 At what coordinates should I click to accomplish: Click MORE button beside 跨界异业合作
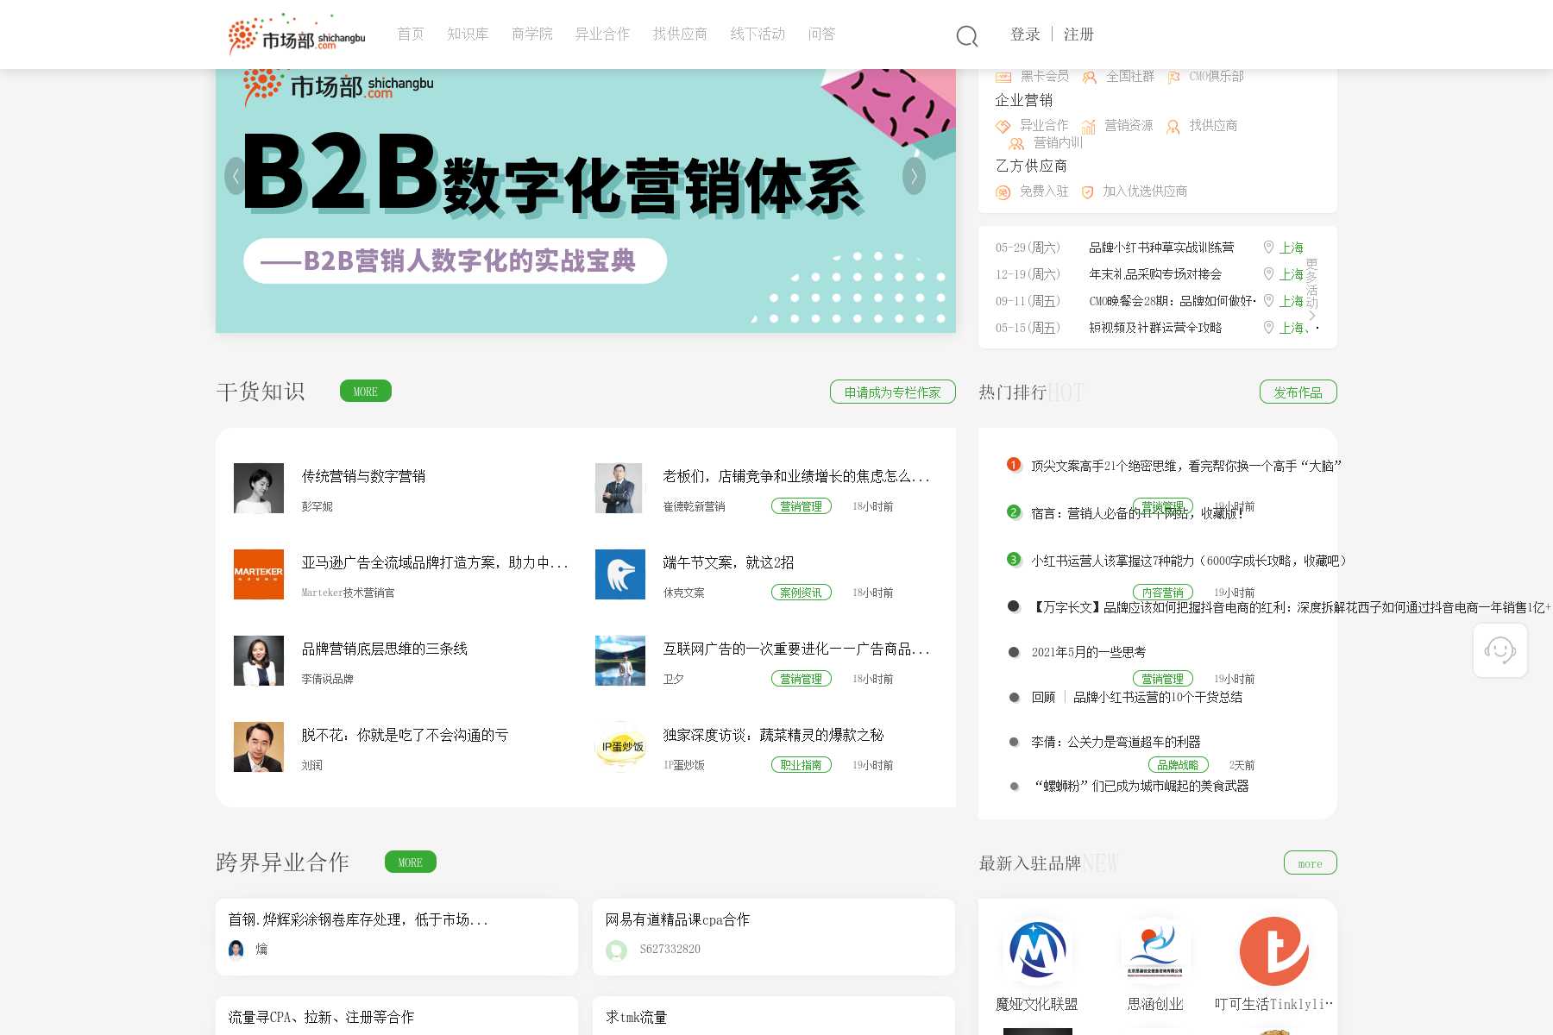tap(411, 862)
